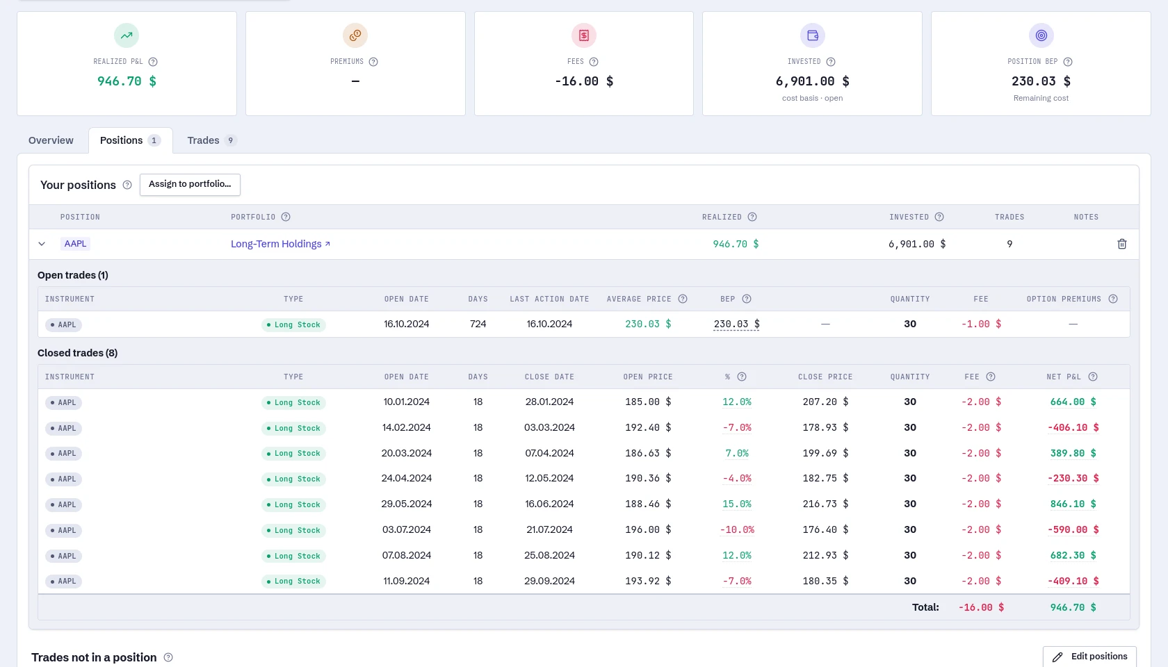Click the Fees receipt icon
This screenshot has width=1168, height=667.
pyautogui.click(x=584, y=35)
